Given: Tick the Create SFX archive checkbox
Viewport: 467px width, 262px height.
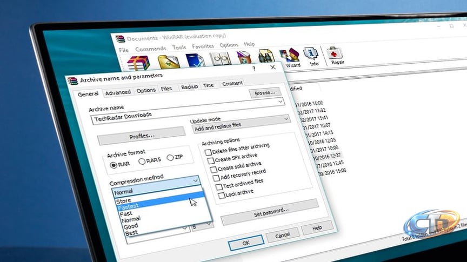Looking at the screenshot, I should click(x=211, y=161).
